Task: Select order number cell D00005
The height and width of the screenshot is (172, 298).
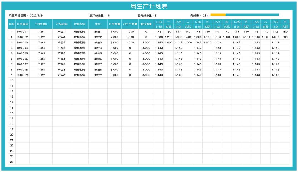Action: point(23,53)
